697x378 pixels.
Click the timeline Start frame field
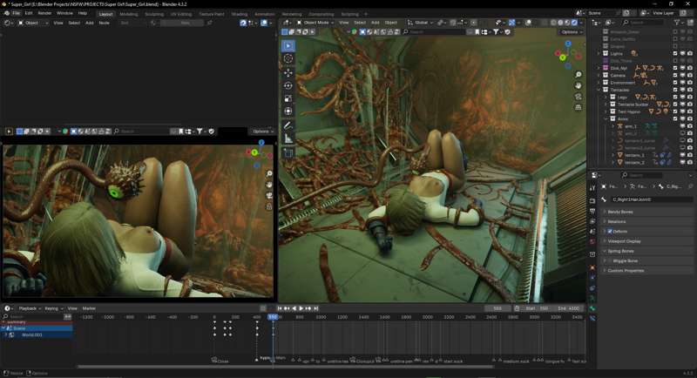pyautogui.click(x=536, y=308)
